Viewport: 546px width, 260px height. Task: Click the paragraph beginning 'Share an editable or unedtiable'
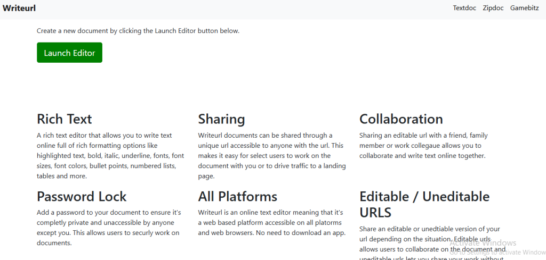tap(432, 242)
